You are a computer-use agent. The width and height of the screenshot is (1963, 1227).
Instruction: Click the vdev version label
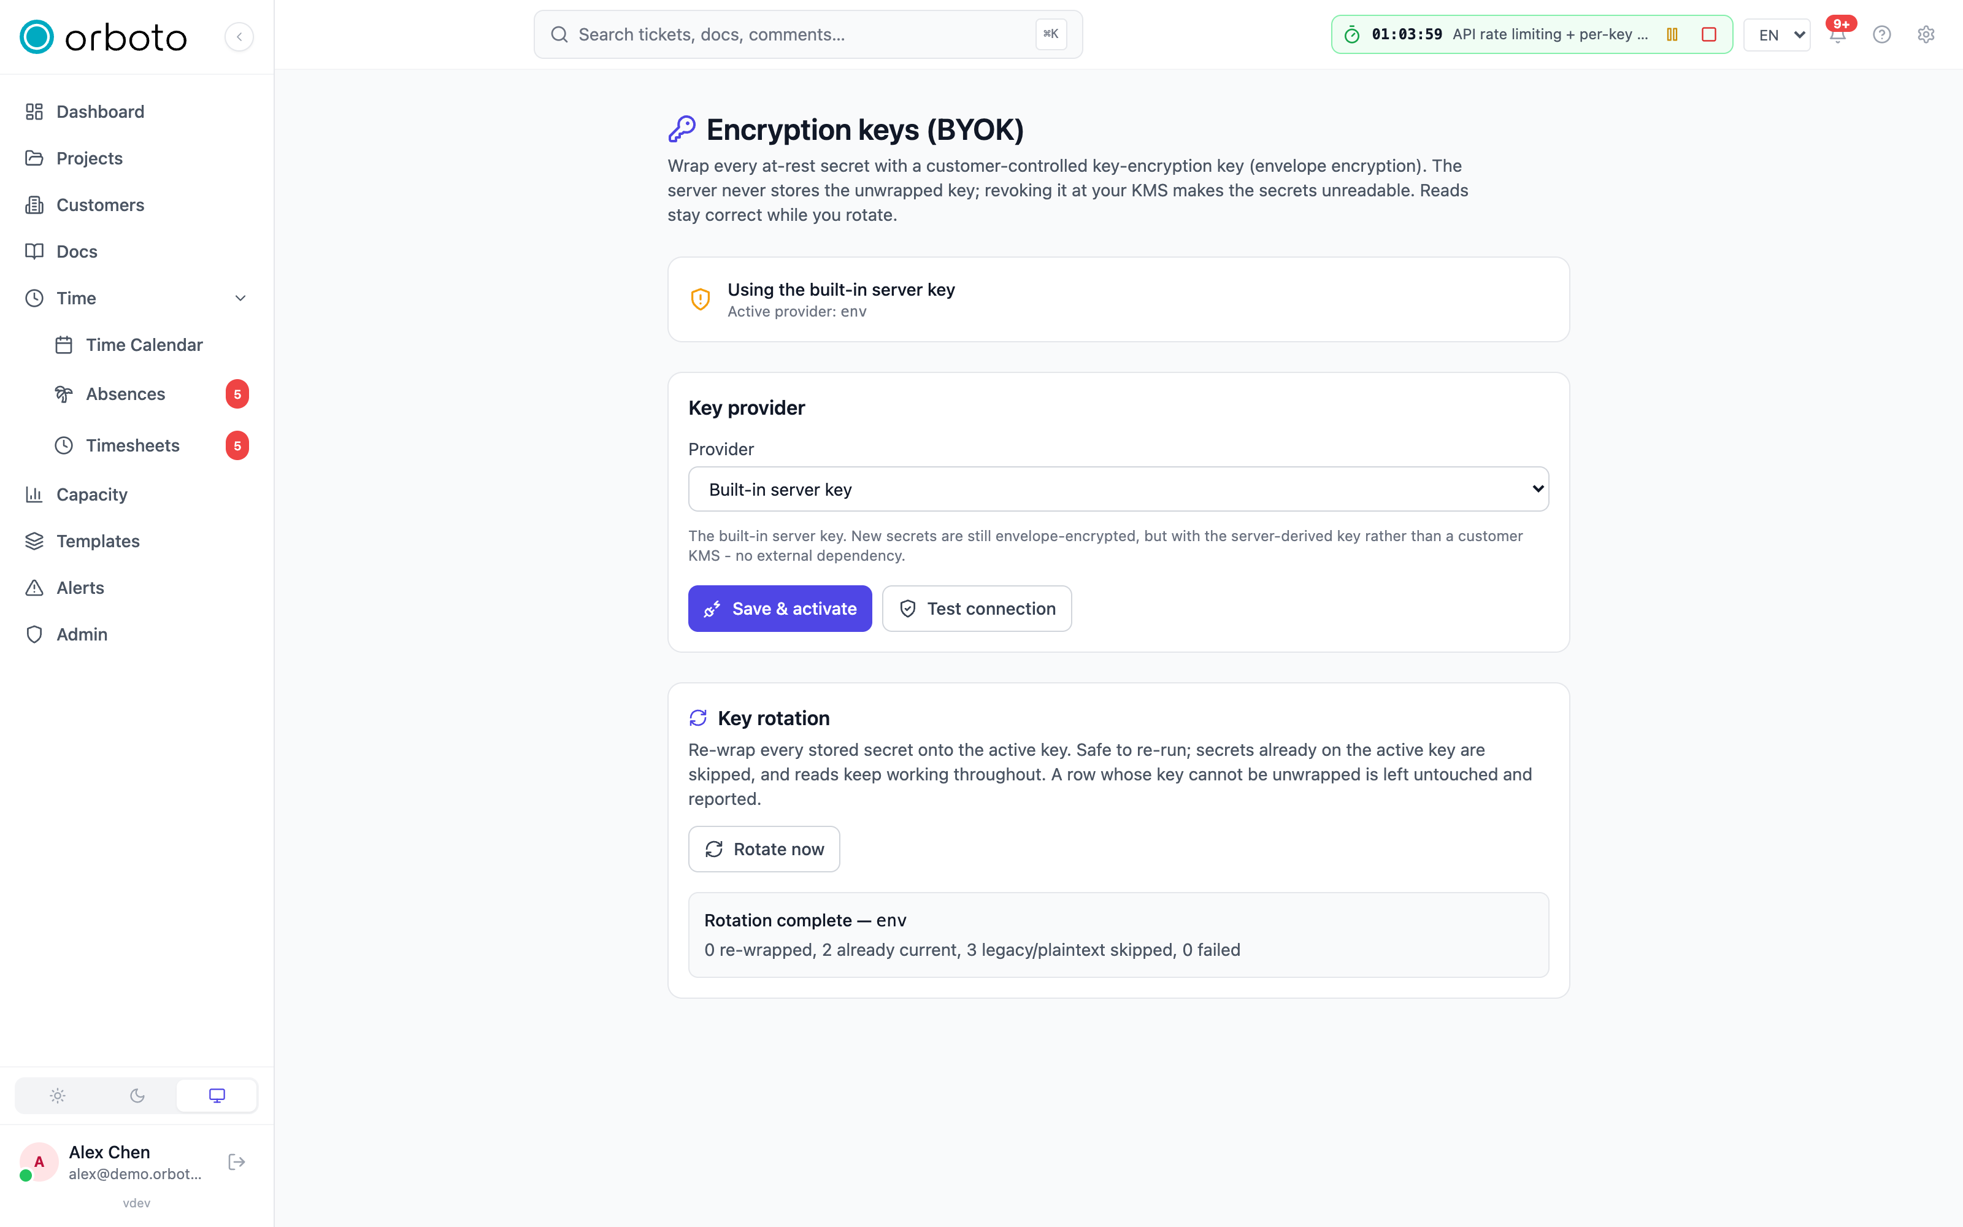(x=136, y=1204)
